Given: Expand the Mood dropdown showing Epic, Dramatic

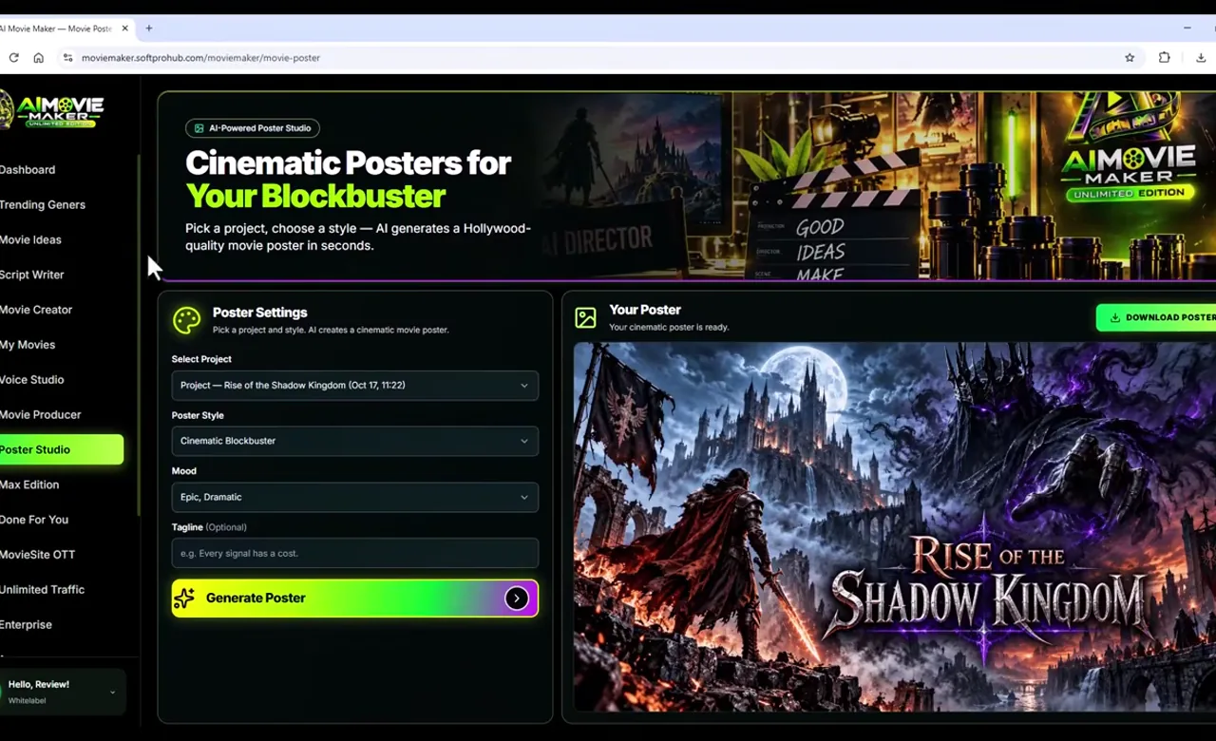Looking at the screenshot, I should click(355, 497).
